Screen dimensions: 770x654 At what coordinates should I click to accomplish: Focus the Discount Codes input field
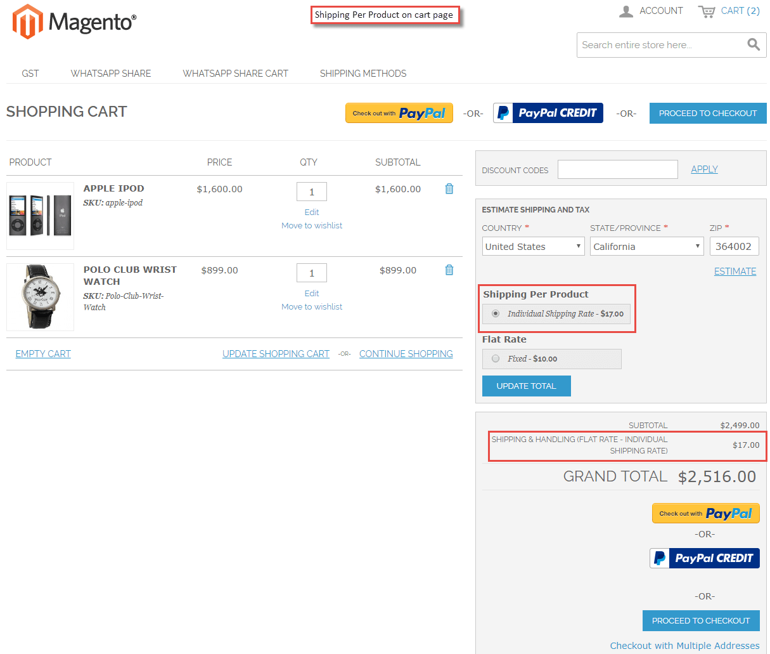(x=618, y=169)
